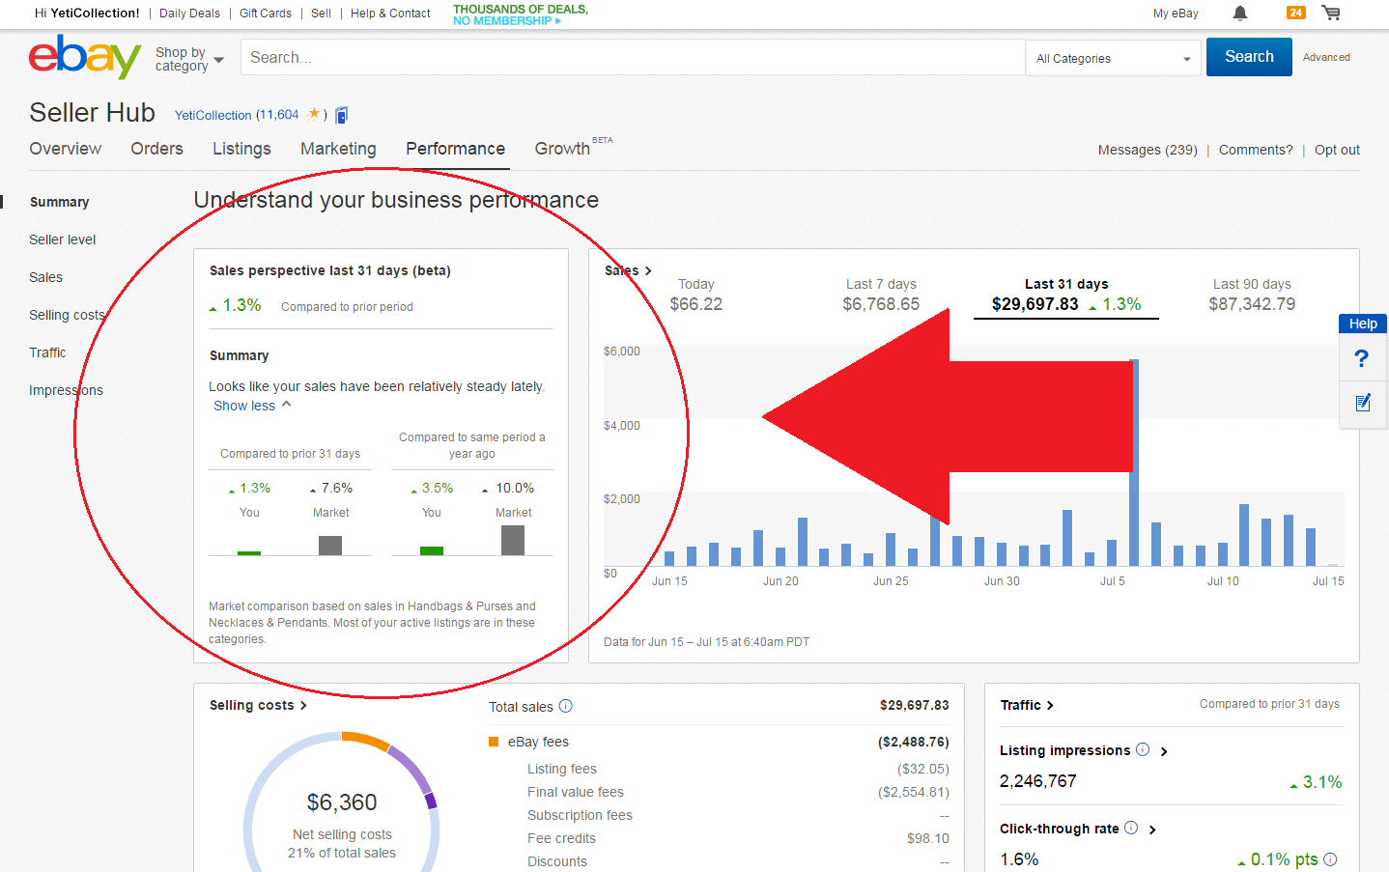Click the Thousands of Deals promo banner
This screenshot has width=1389, height=872.
pos(520,14)
